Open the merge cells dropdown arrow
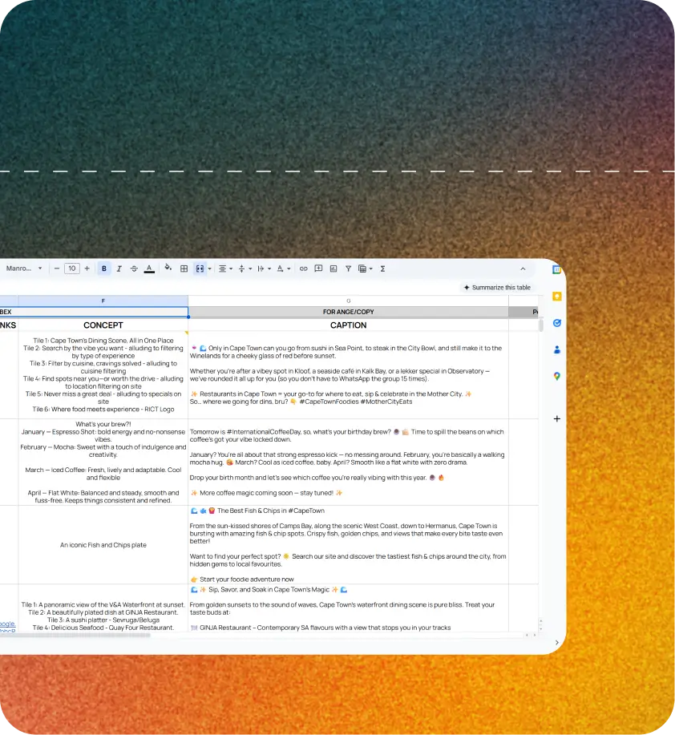Viewport: 675px width, 735px height. pyautogui.click(x=209, y=269)
